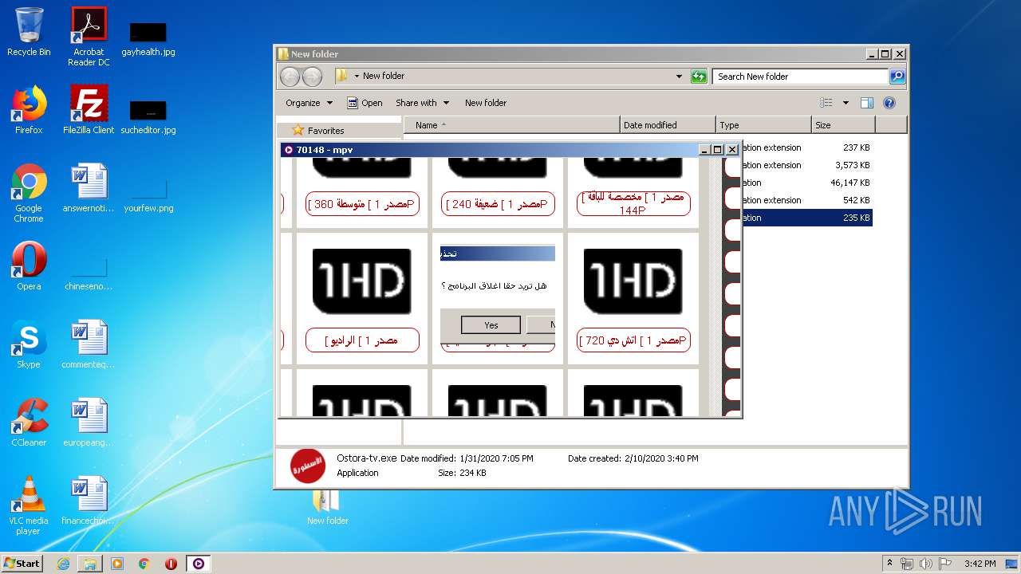
Task: Open the Organize menu
Action: (x=309, y=103)
